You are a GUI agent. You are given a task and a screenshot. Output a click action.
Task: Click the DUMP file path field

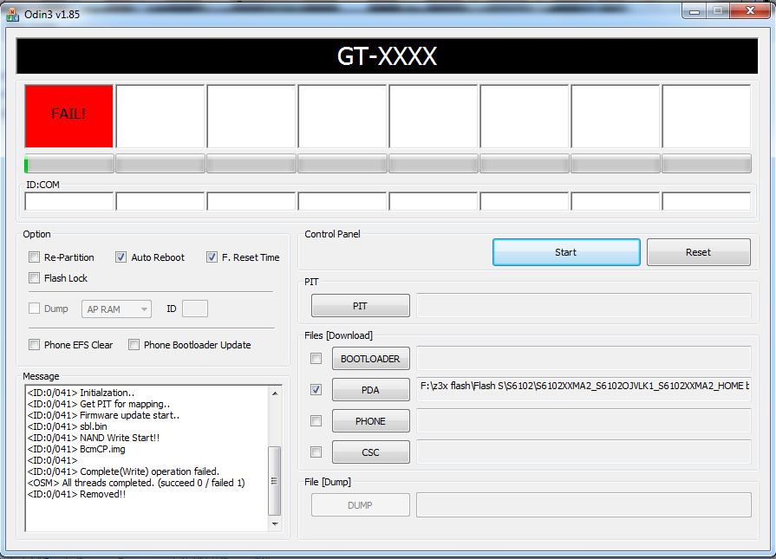click(584, 504)
